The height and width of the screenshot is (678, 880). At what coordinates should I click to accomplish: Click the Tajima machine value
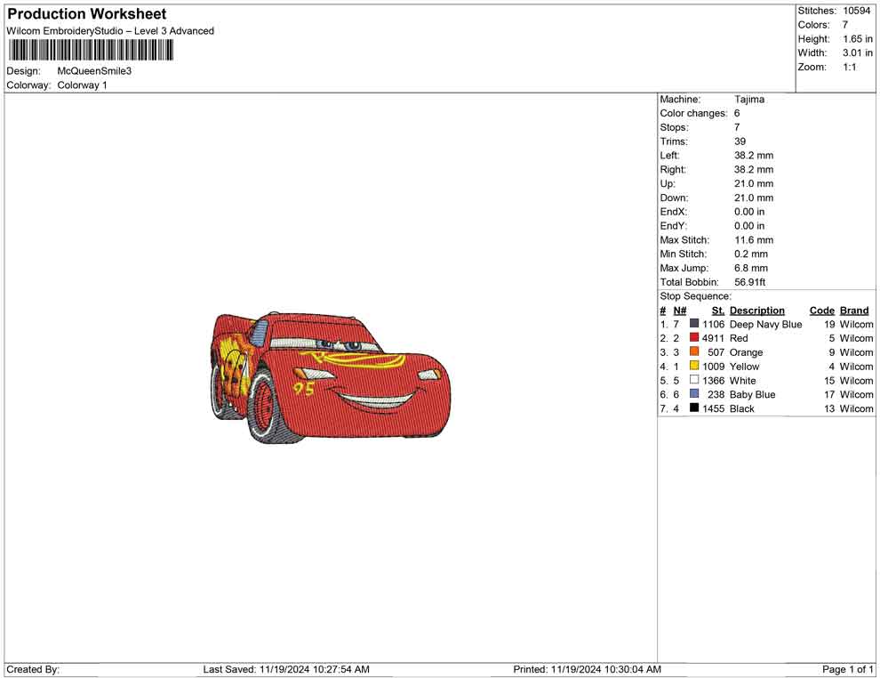pyautogui.click(x=749, y=100)
